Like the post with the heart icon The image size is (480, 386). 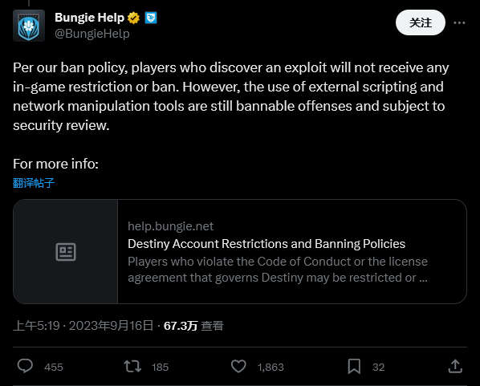pyautogui.click(x=238, y=367)
